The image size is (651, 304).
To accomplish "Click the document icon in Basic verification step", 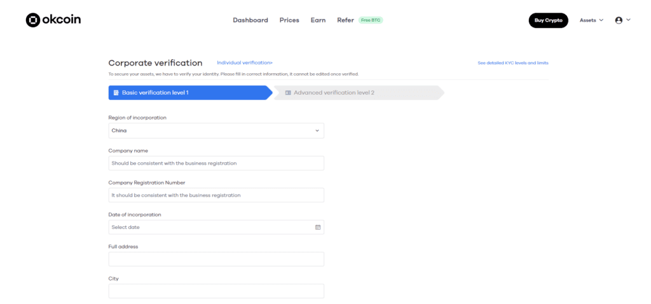I will (x=116, y=93).
